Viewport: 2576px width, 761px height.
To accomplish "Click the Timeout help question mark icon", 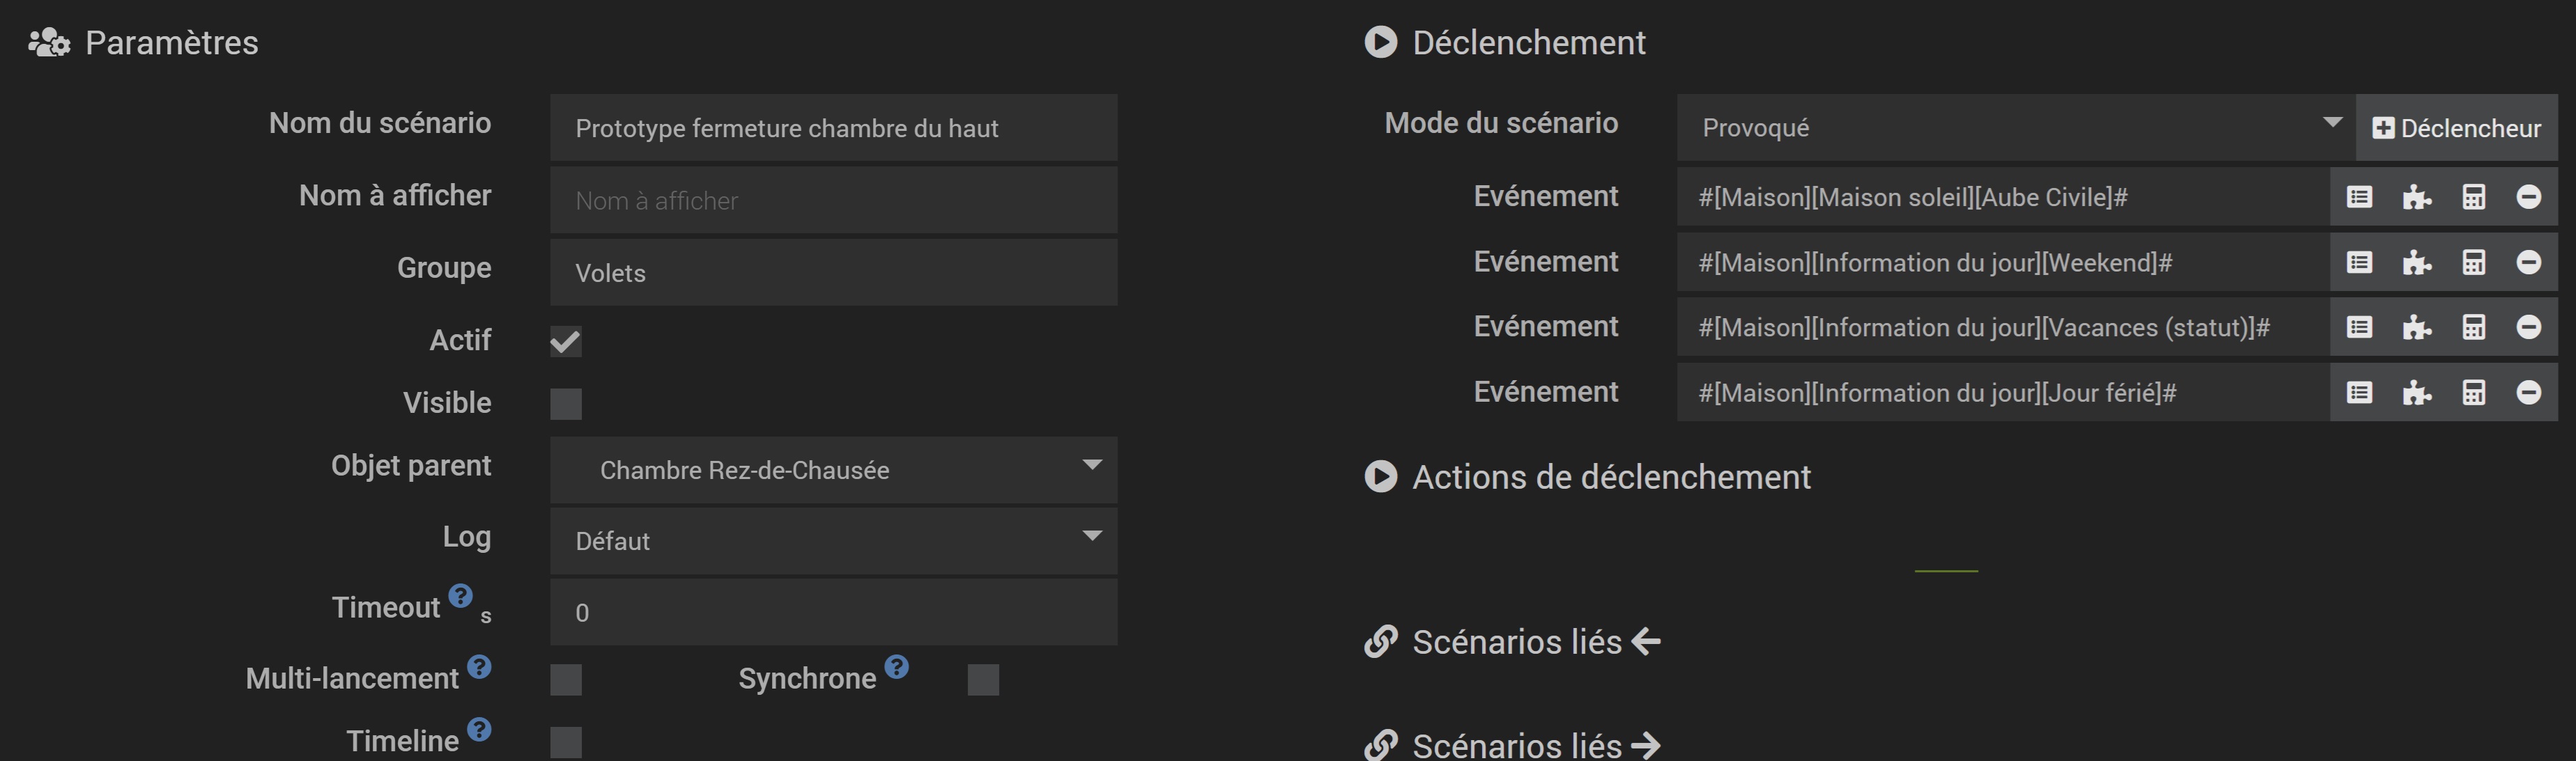I will (460, 596).
